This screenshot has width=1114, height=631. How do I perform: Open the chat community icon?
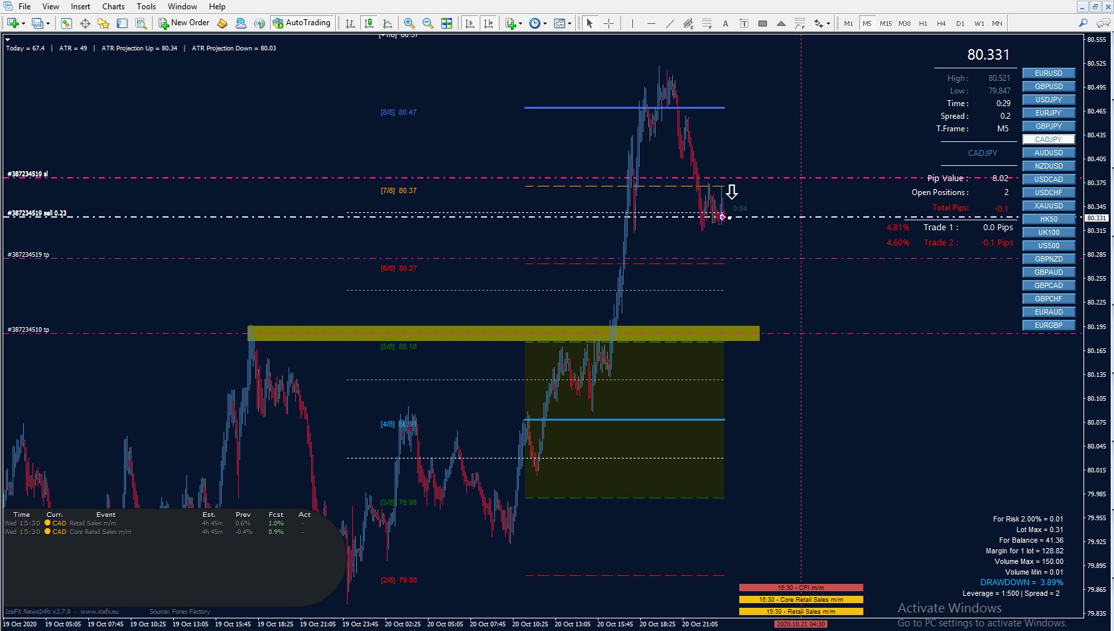(1103, 23)
